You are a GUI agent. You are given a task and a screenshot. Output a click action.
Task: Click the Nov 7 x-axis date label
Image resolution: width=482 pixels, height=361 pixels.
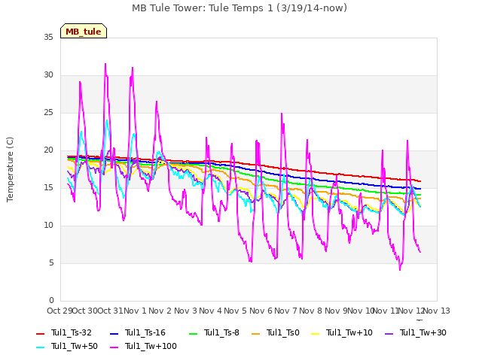point(285,311)
